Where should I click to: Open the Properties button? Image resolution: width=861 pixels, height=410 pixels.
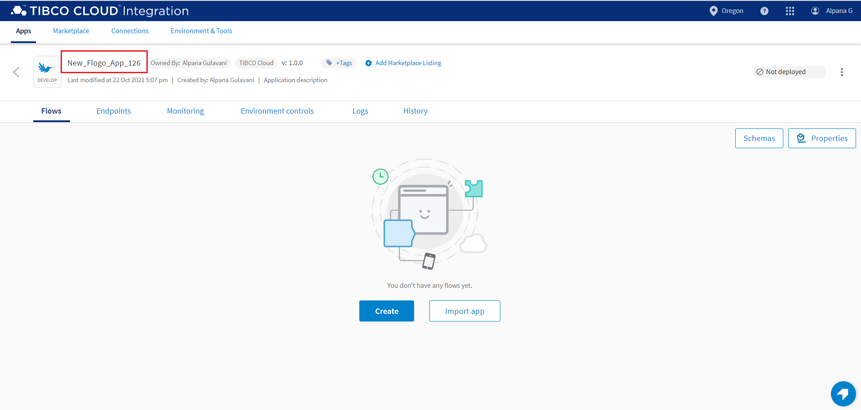click(x=821, y=138)
